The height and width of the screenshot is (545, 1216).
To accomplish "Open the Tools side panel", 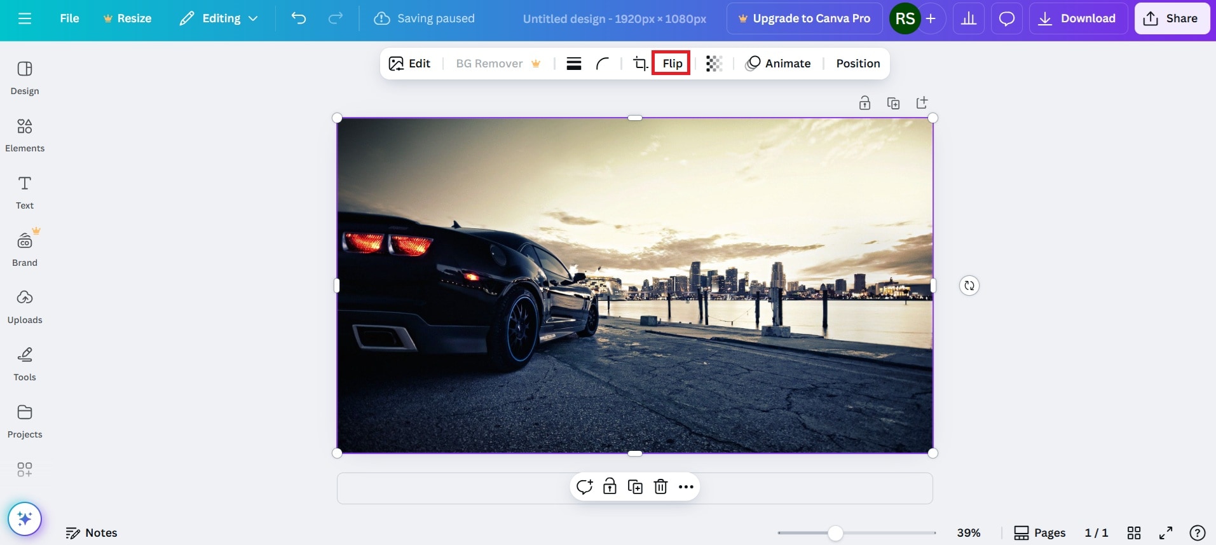I will tap(25, 364).
